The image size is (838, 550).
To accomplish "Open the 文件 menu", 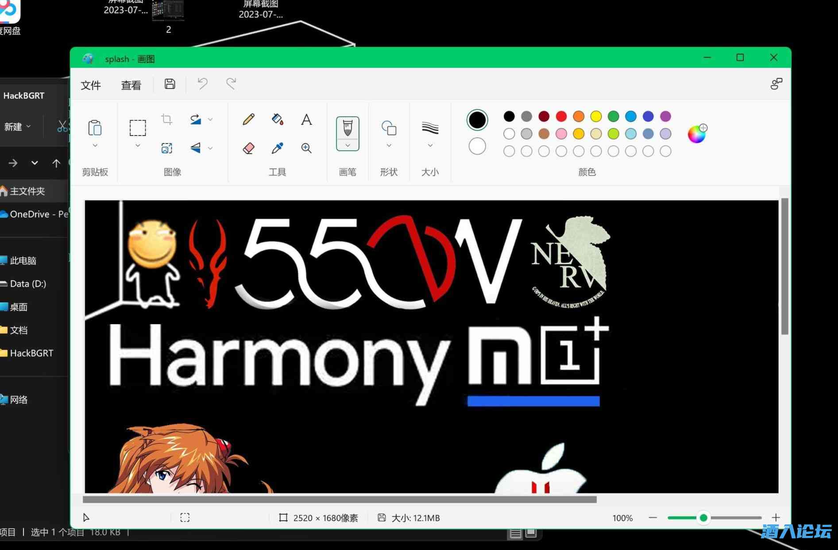I will [91, 85].
